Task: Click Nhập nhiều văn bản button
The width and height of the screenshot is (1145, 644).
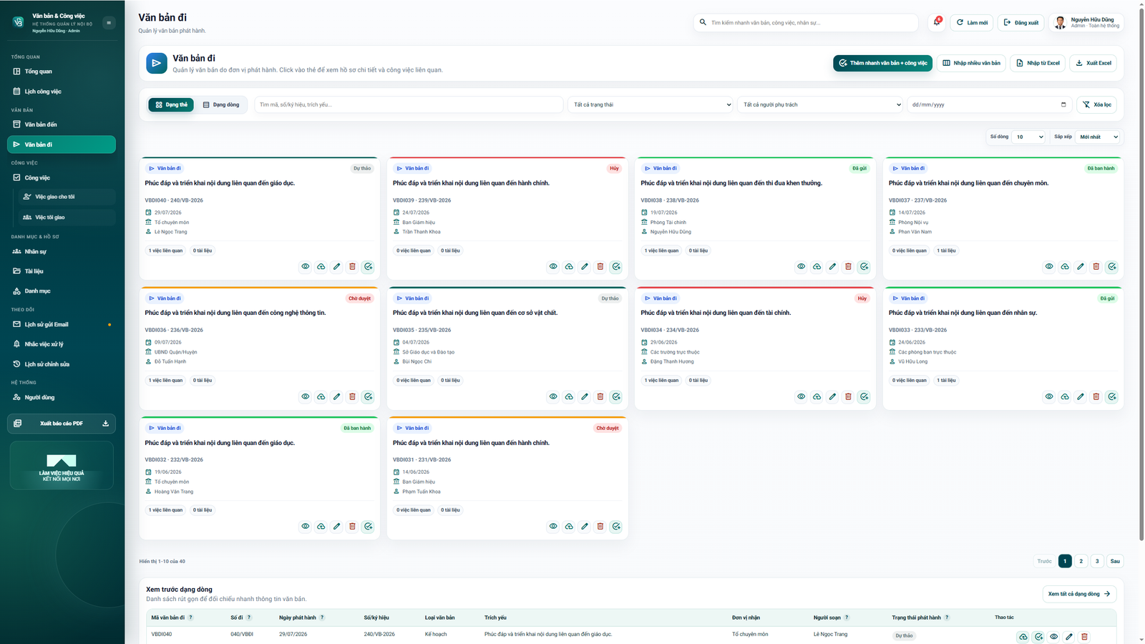Action: 971,63
